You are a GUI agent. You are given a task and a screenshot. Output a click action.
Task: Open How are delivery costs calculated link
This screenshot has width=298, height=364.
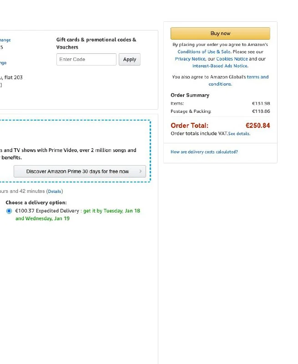tap(204, 152)
